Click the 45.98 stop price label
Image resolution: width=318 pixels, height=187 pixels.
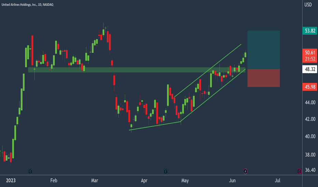click(310, 87)
